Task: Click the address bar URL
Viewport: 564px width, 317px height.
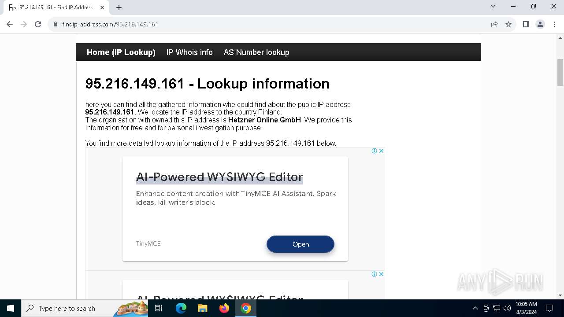Action: [x=110, y=24]
